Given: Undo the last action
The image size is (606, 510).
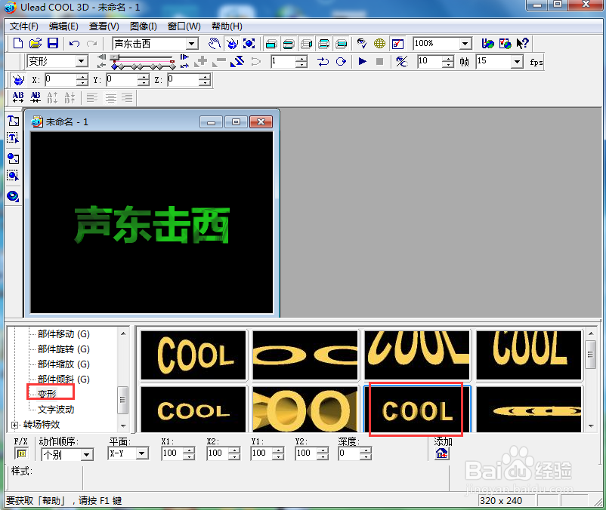Looking at the screenshot, I should 74,44.
